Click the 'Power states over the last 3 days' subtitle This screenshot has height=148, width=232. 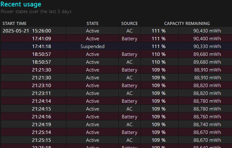(36, 12)
